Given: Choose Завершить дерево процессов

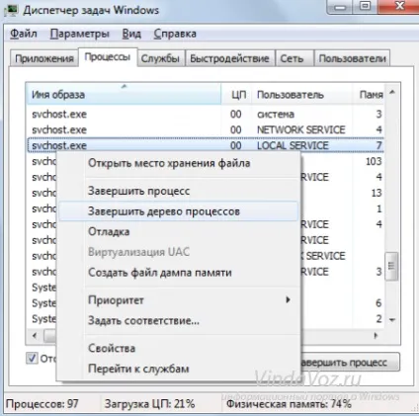Looking at the screenshot, I should click(x=178, y=211).
